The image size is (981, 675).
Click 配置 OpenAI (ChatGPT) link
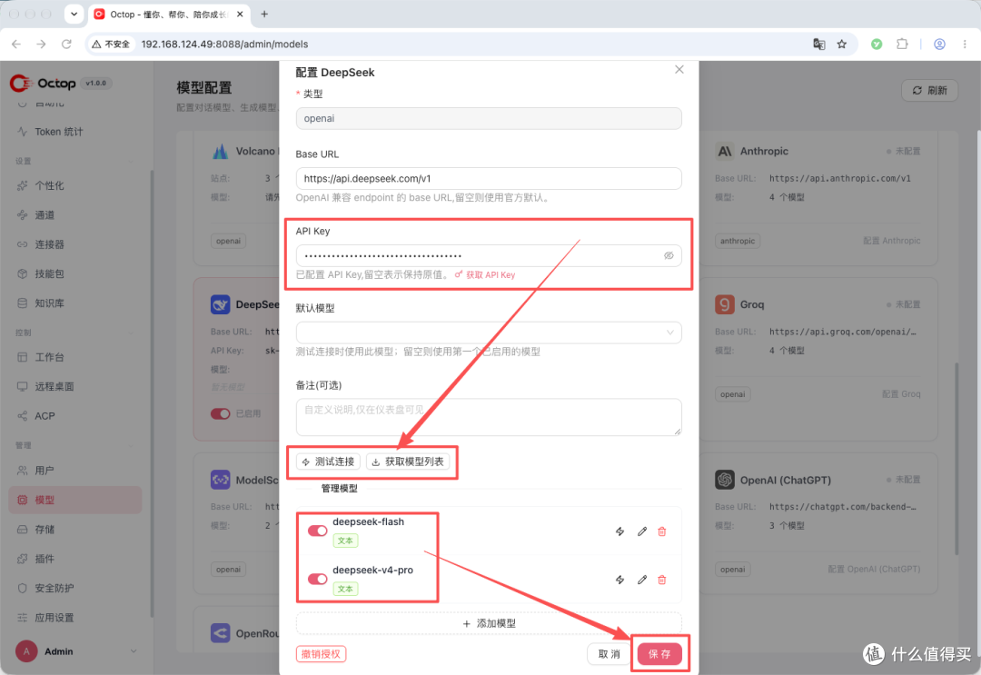874,570
